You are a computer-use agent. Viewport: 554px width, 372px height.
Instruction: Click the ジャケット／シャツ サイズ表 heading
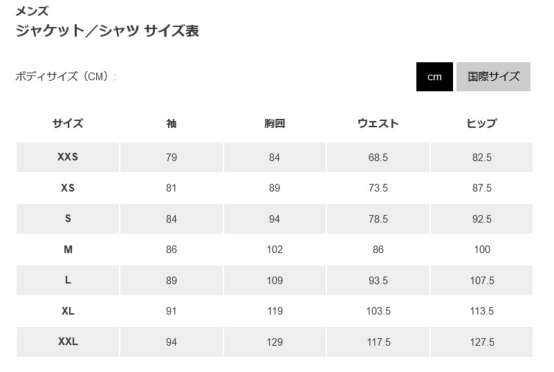107,30
